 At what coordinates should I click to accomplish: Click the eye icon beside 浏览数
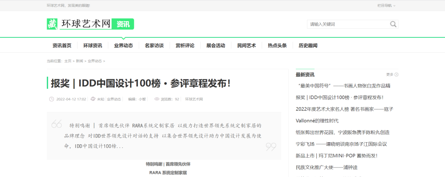click(x=157, y=99)
